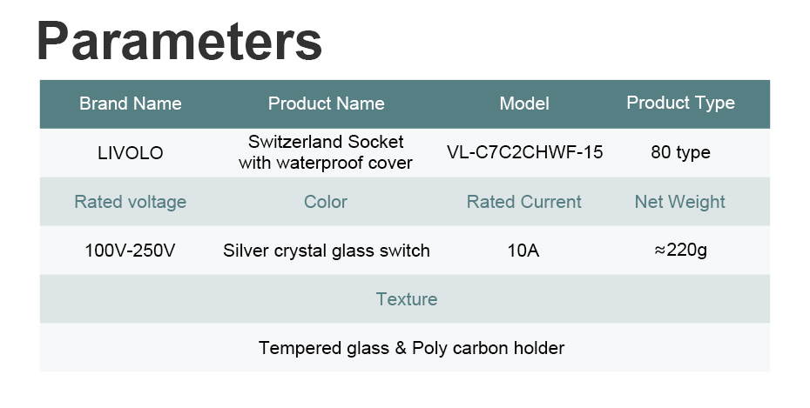This screenshot has height=408, width=810.
Task: Click the 80 type cell
Action: (680, 152)
